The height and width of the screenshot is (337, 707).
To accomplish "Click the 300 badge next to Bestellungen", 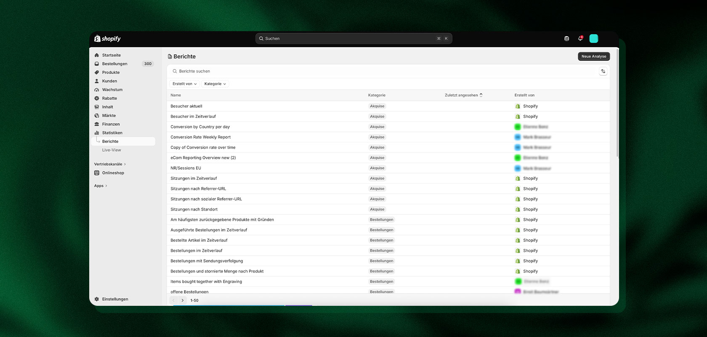I will (x=148, y=64).
